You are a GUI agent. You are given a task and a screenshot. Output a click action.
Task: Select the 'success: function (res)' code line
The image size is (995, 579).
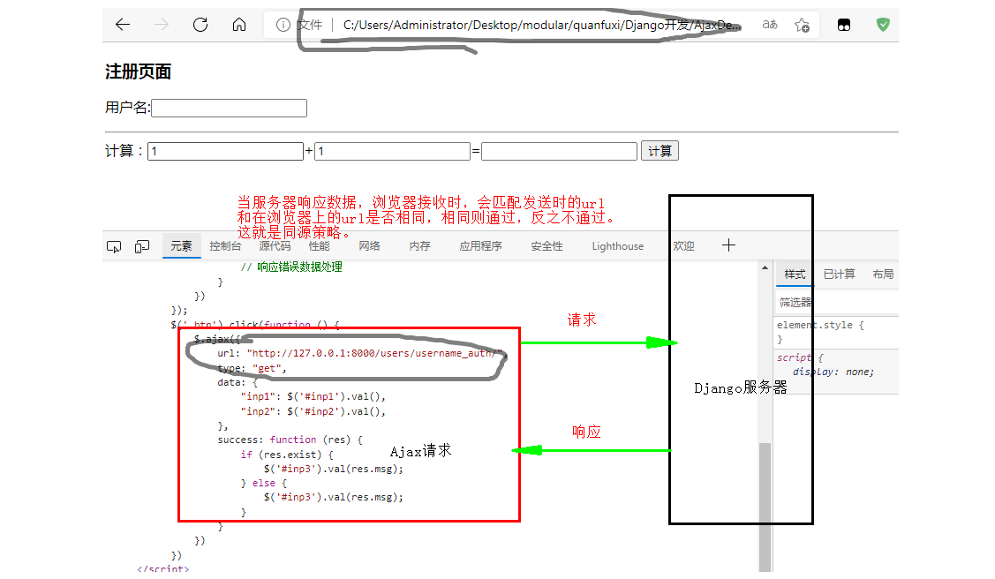[290, 440]
